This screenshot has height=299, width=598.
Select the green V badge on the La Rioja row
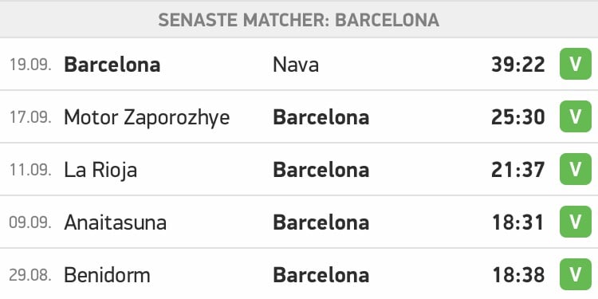pos(576,169)
